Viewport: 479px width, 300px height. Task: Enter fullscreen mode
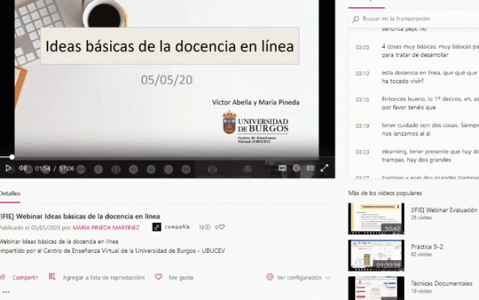pyautogui.click(x=325, y=168)
